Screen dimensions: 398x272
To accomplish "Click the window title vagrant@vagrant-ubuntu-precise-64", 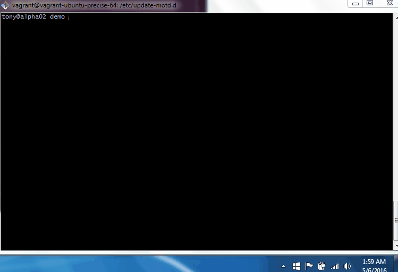I will click(94, 5).
